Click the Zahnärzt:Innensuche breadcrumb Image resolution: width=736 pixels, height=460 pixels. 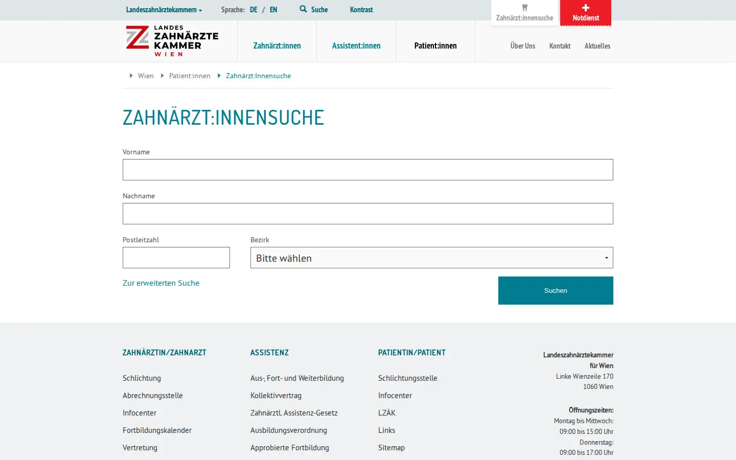tap(258, 76)
